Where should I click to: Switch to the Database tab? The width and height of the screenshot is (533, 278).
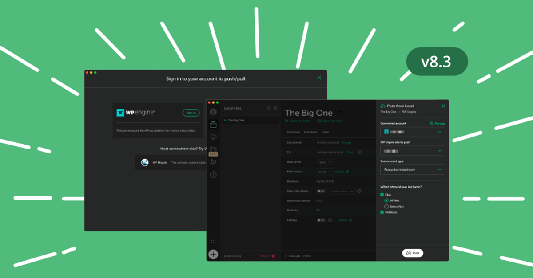coord(310,132)
